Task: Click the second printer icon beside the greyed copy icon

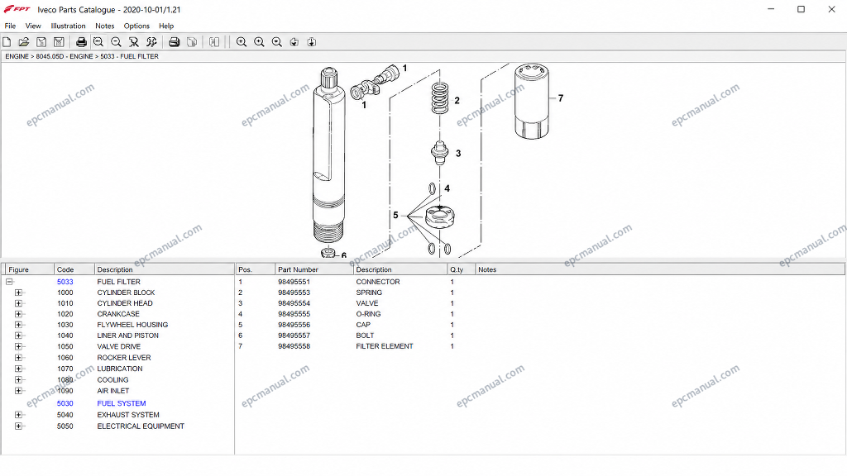Action: tap(174, 42)
